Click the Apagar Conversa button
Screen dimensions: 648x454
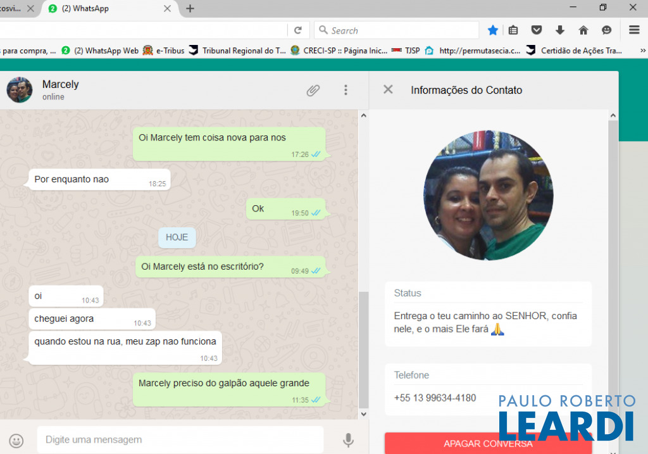coord(488,443)
